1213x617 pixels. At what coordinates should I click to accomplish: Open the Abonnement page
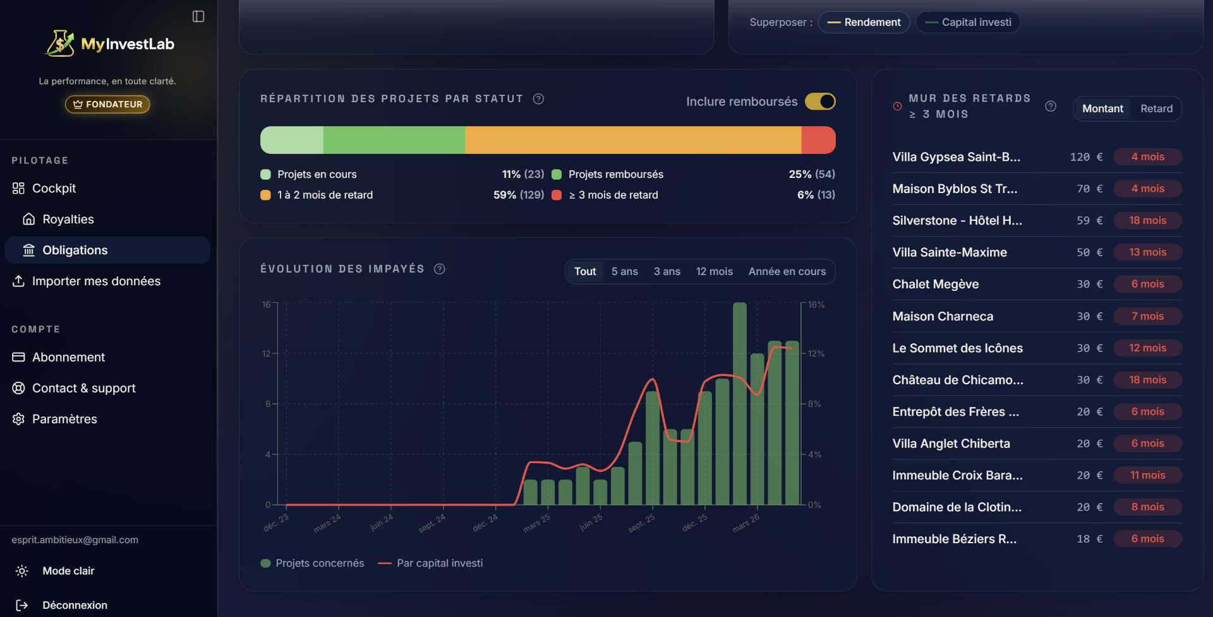point(107,357)
